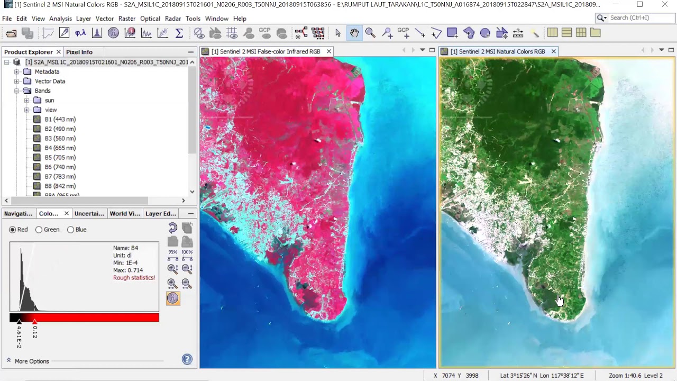The image size is (677, 381).
Task: Select the draw polyline tool
Action: pyautogui.click(x=436, y=33)
